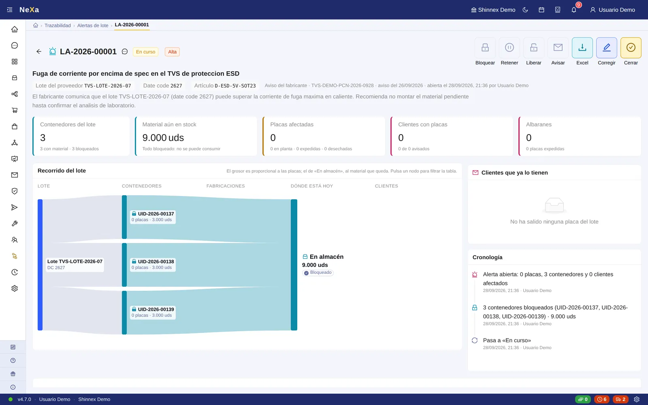
Task: Click status bar settings gear
Action: pos(637,399)
